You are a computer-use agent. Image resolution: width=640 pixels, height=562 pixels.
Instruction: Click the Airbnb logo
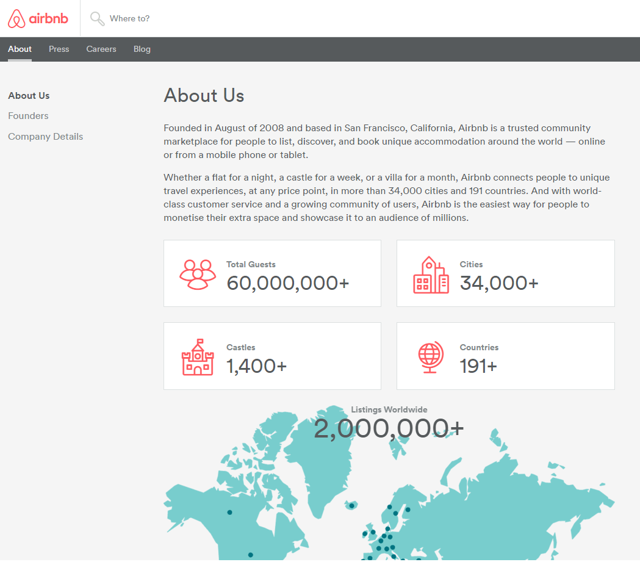38,18
